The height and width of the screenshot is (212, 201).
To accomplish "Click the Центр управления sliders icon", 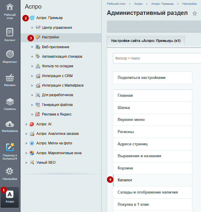I will click(x=38, y=27).
